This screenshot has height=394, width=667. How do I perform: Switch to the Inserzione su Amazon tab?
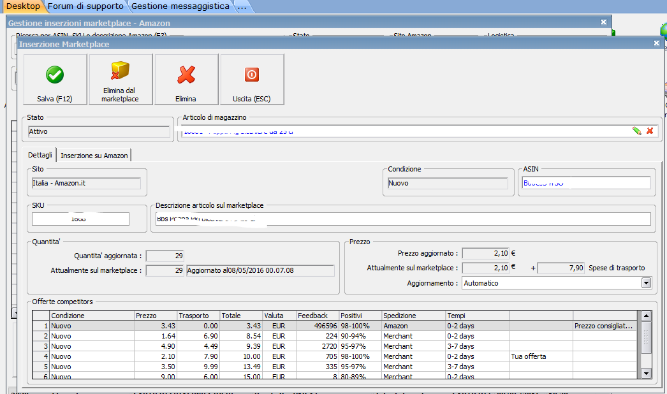coord(94,156)
